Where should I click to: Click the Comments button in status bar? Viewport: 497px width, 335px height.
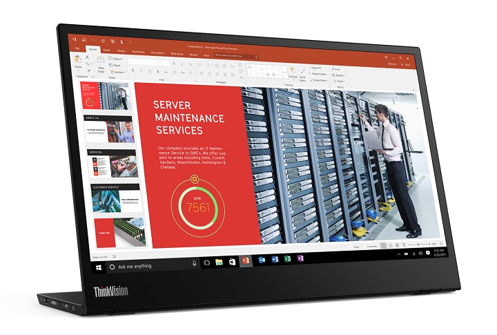(371, 246)
